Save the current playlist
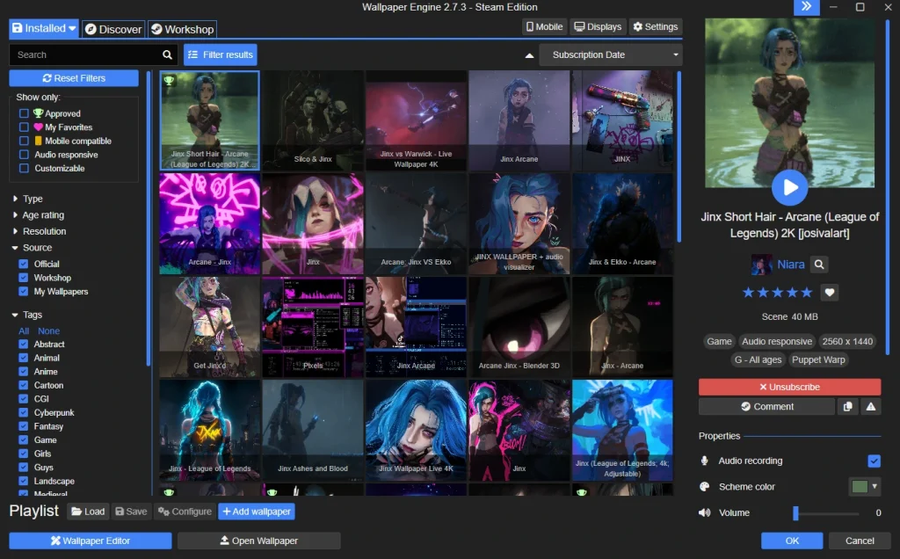The height and width of the screenshot is (559, 900). coord(131,512)
